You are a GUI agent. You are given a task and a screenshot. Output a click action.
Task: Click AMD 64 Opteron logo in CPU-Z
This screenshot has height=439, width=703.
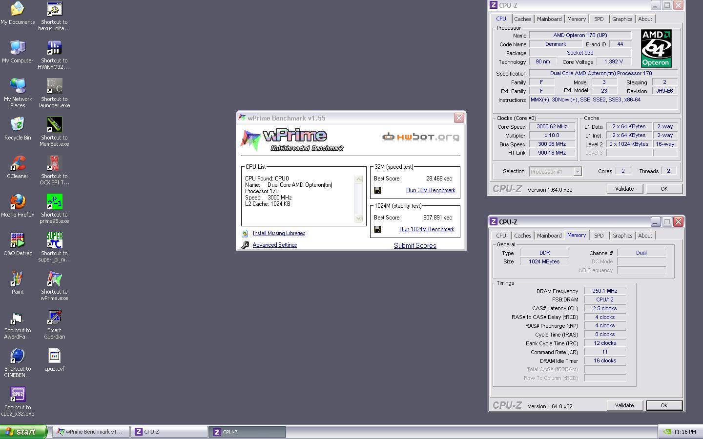click(x=656, y=48)
